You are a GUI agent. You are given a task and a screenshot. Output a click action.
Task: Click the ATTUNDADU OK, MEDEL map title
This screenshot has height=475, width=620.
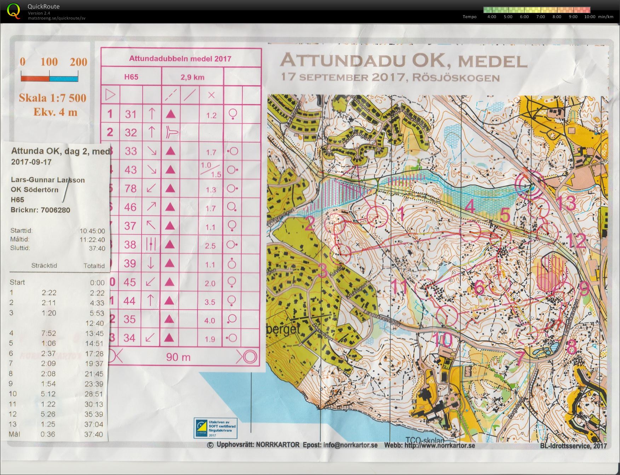[x=403, y=61]
